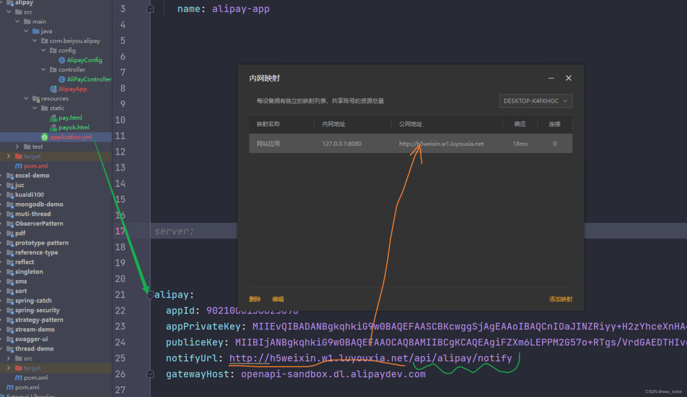
Task: Click fold end marker at line 26
Action: [150, 374]
